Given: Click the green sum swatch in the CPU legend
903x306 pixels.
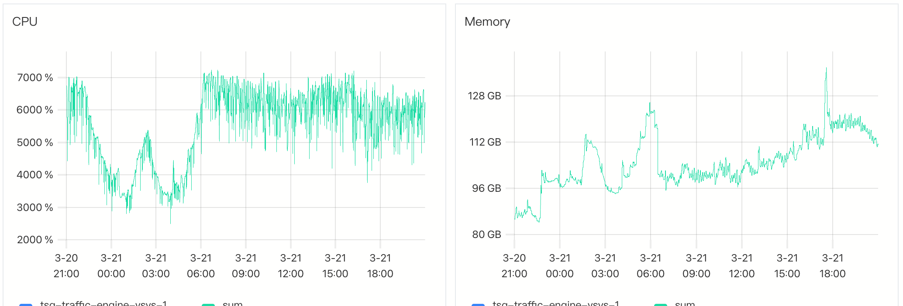Looking at the screenshot, I should pyautogui.click(x=208, y=304).
